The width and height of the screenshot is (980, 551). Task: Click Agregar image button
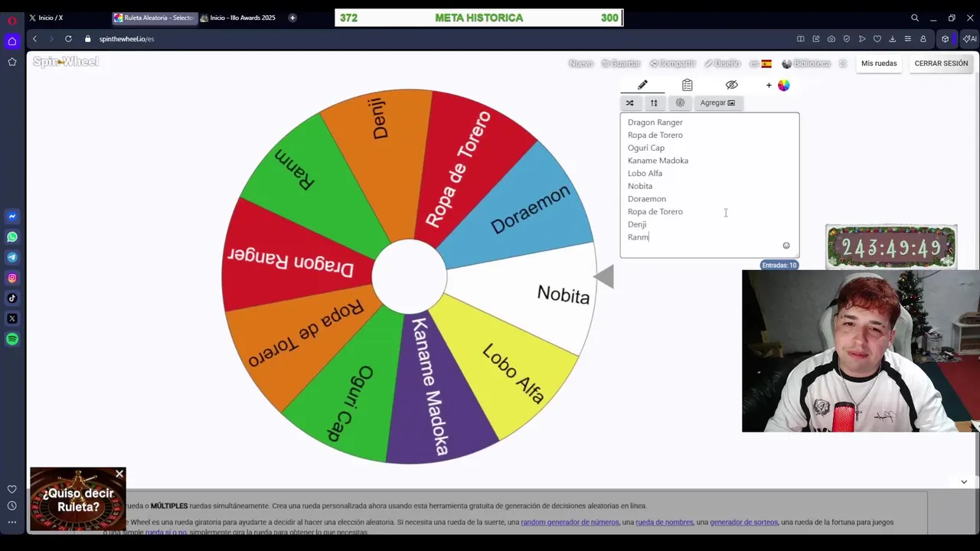[717, 103]
